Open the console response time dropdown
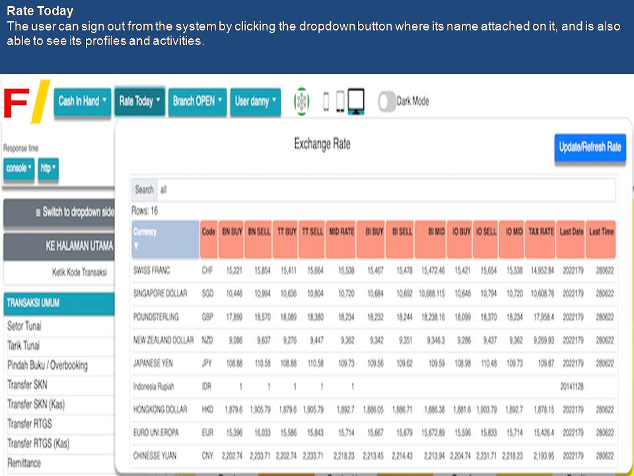The width and height of the screenshot is (634, 476). [19, 168]
